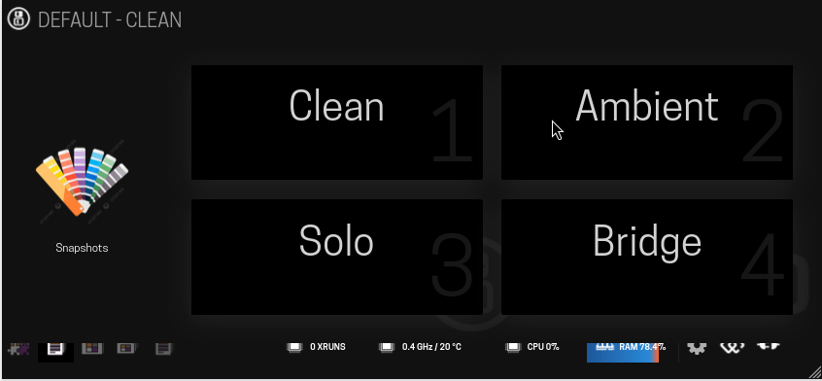Open the device connection plug icon
822x381 pixels.
[x=769, y=346]
